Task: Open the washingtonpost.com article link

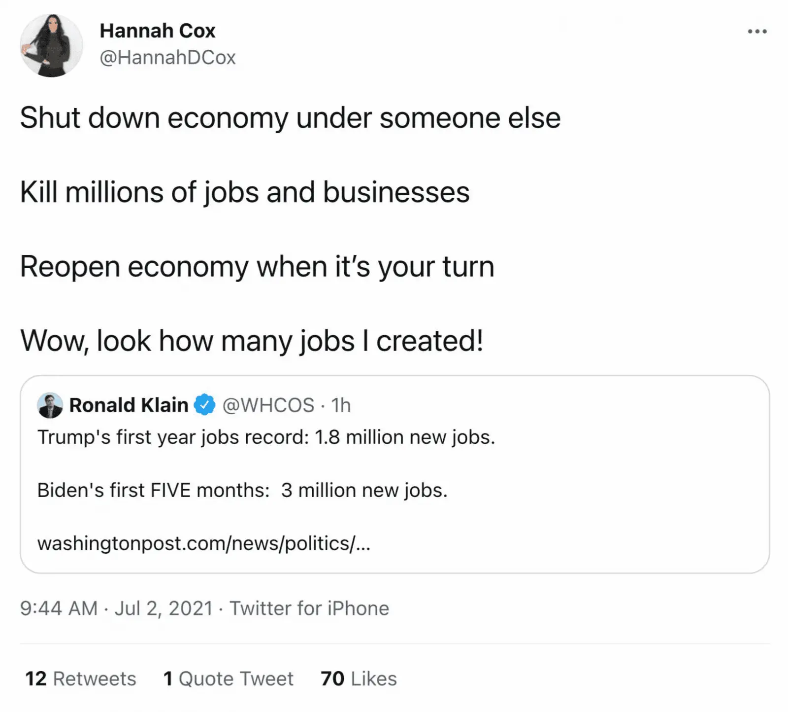Action: 203,543
